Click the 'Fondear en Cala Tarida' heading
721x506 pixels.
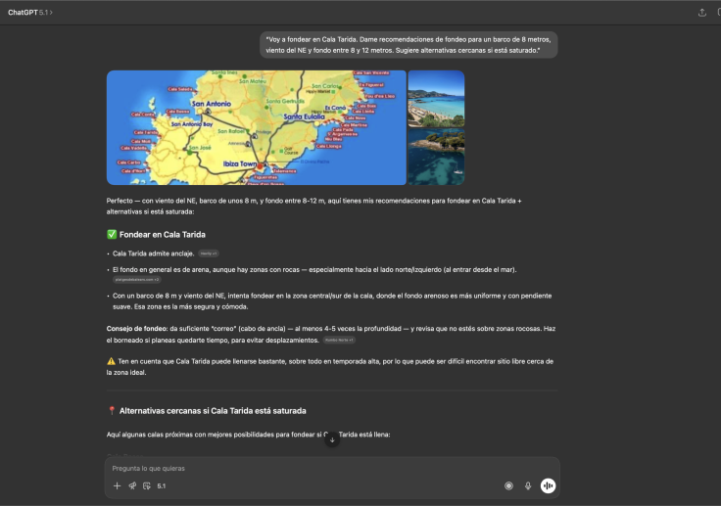tap(162, 235)
